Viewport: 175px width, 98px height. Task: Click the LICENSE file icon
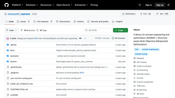click(x=8, y=95)
